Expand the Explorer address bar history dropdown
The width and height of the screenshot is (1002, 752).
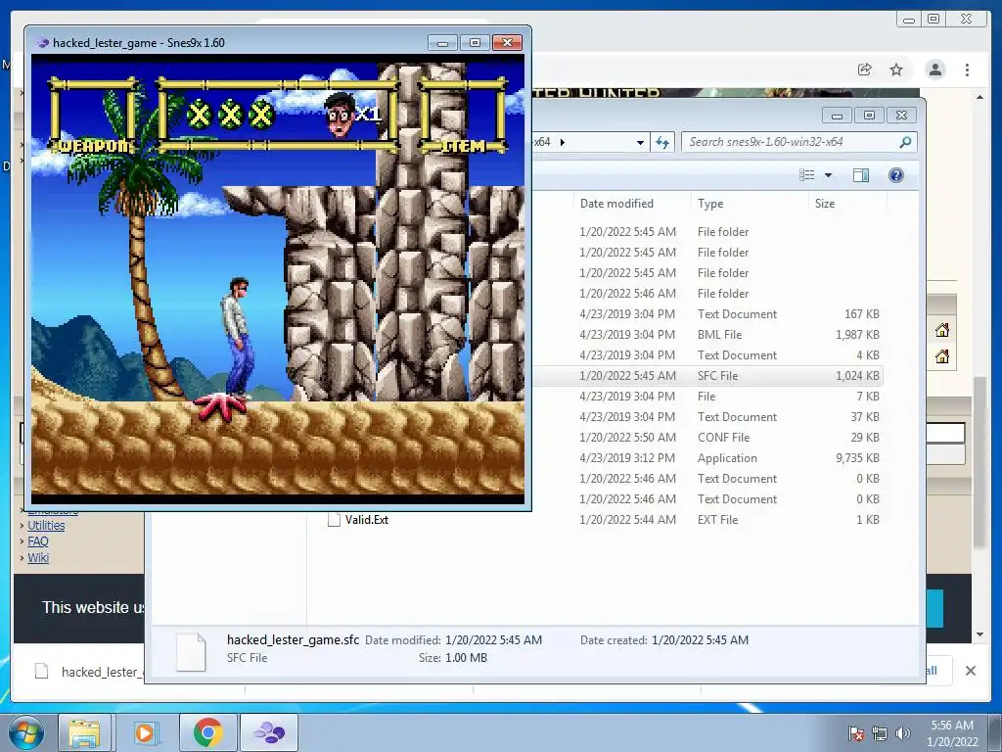click(640, 142)
